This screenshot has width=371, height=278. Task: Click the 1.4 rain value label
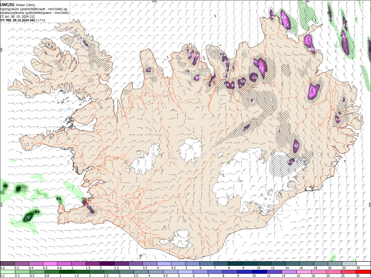click(x=18, y=189)
